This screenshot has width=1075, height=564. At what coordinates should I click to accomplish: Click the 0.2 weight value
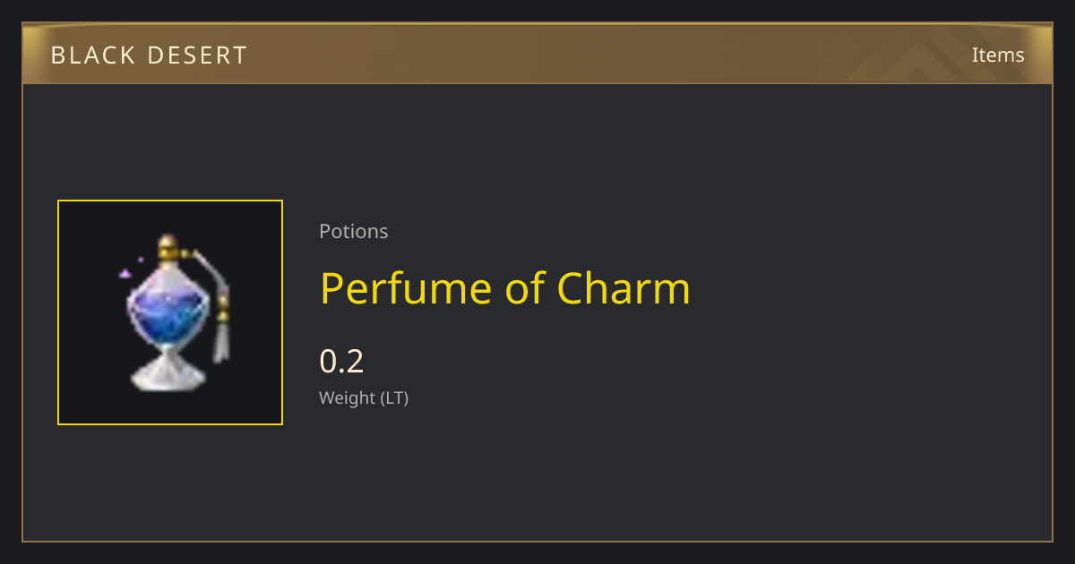tap(341, 362)
